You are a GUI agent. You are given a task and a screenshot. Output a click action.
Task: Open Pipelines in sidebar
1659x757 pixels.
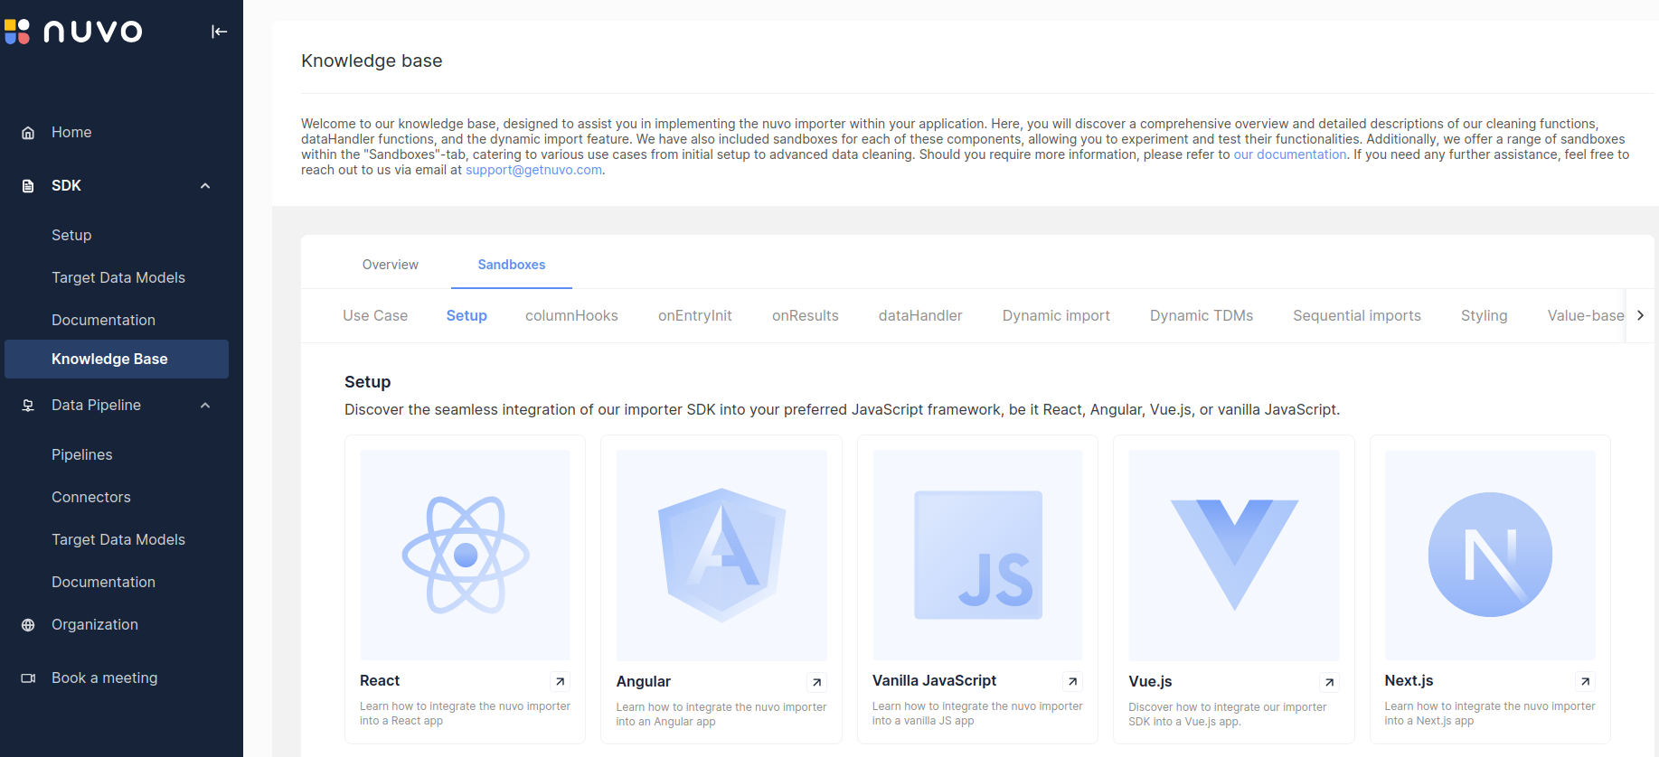[x=82, y=454]
